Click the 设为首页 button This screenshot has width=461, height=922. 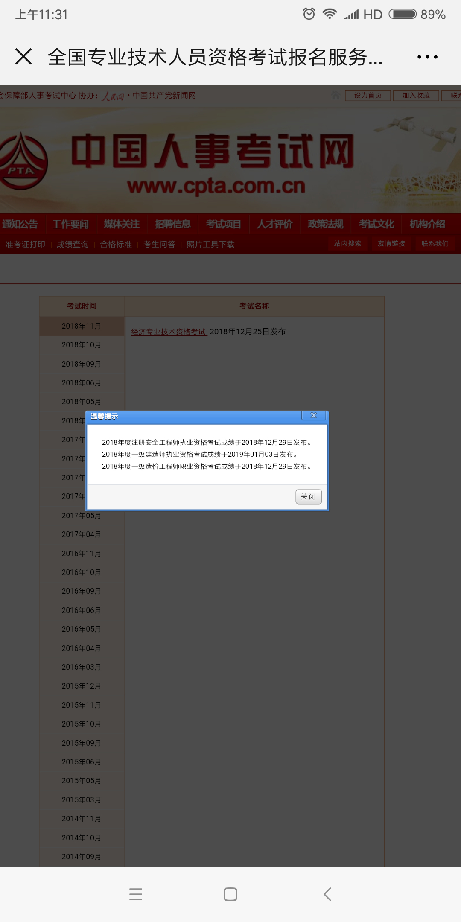click(368, 95)
